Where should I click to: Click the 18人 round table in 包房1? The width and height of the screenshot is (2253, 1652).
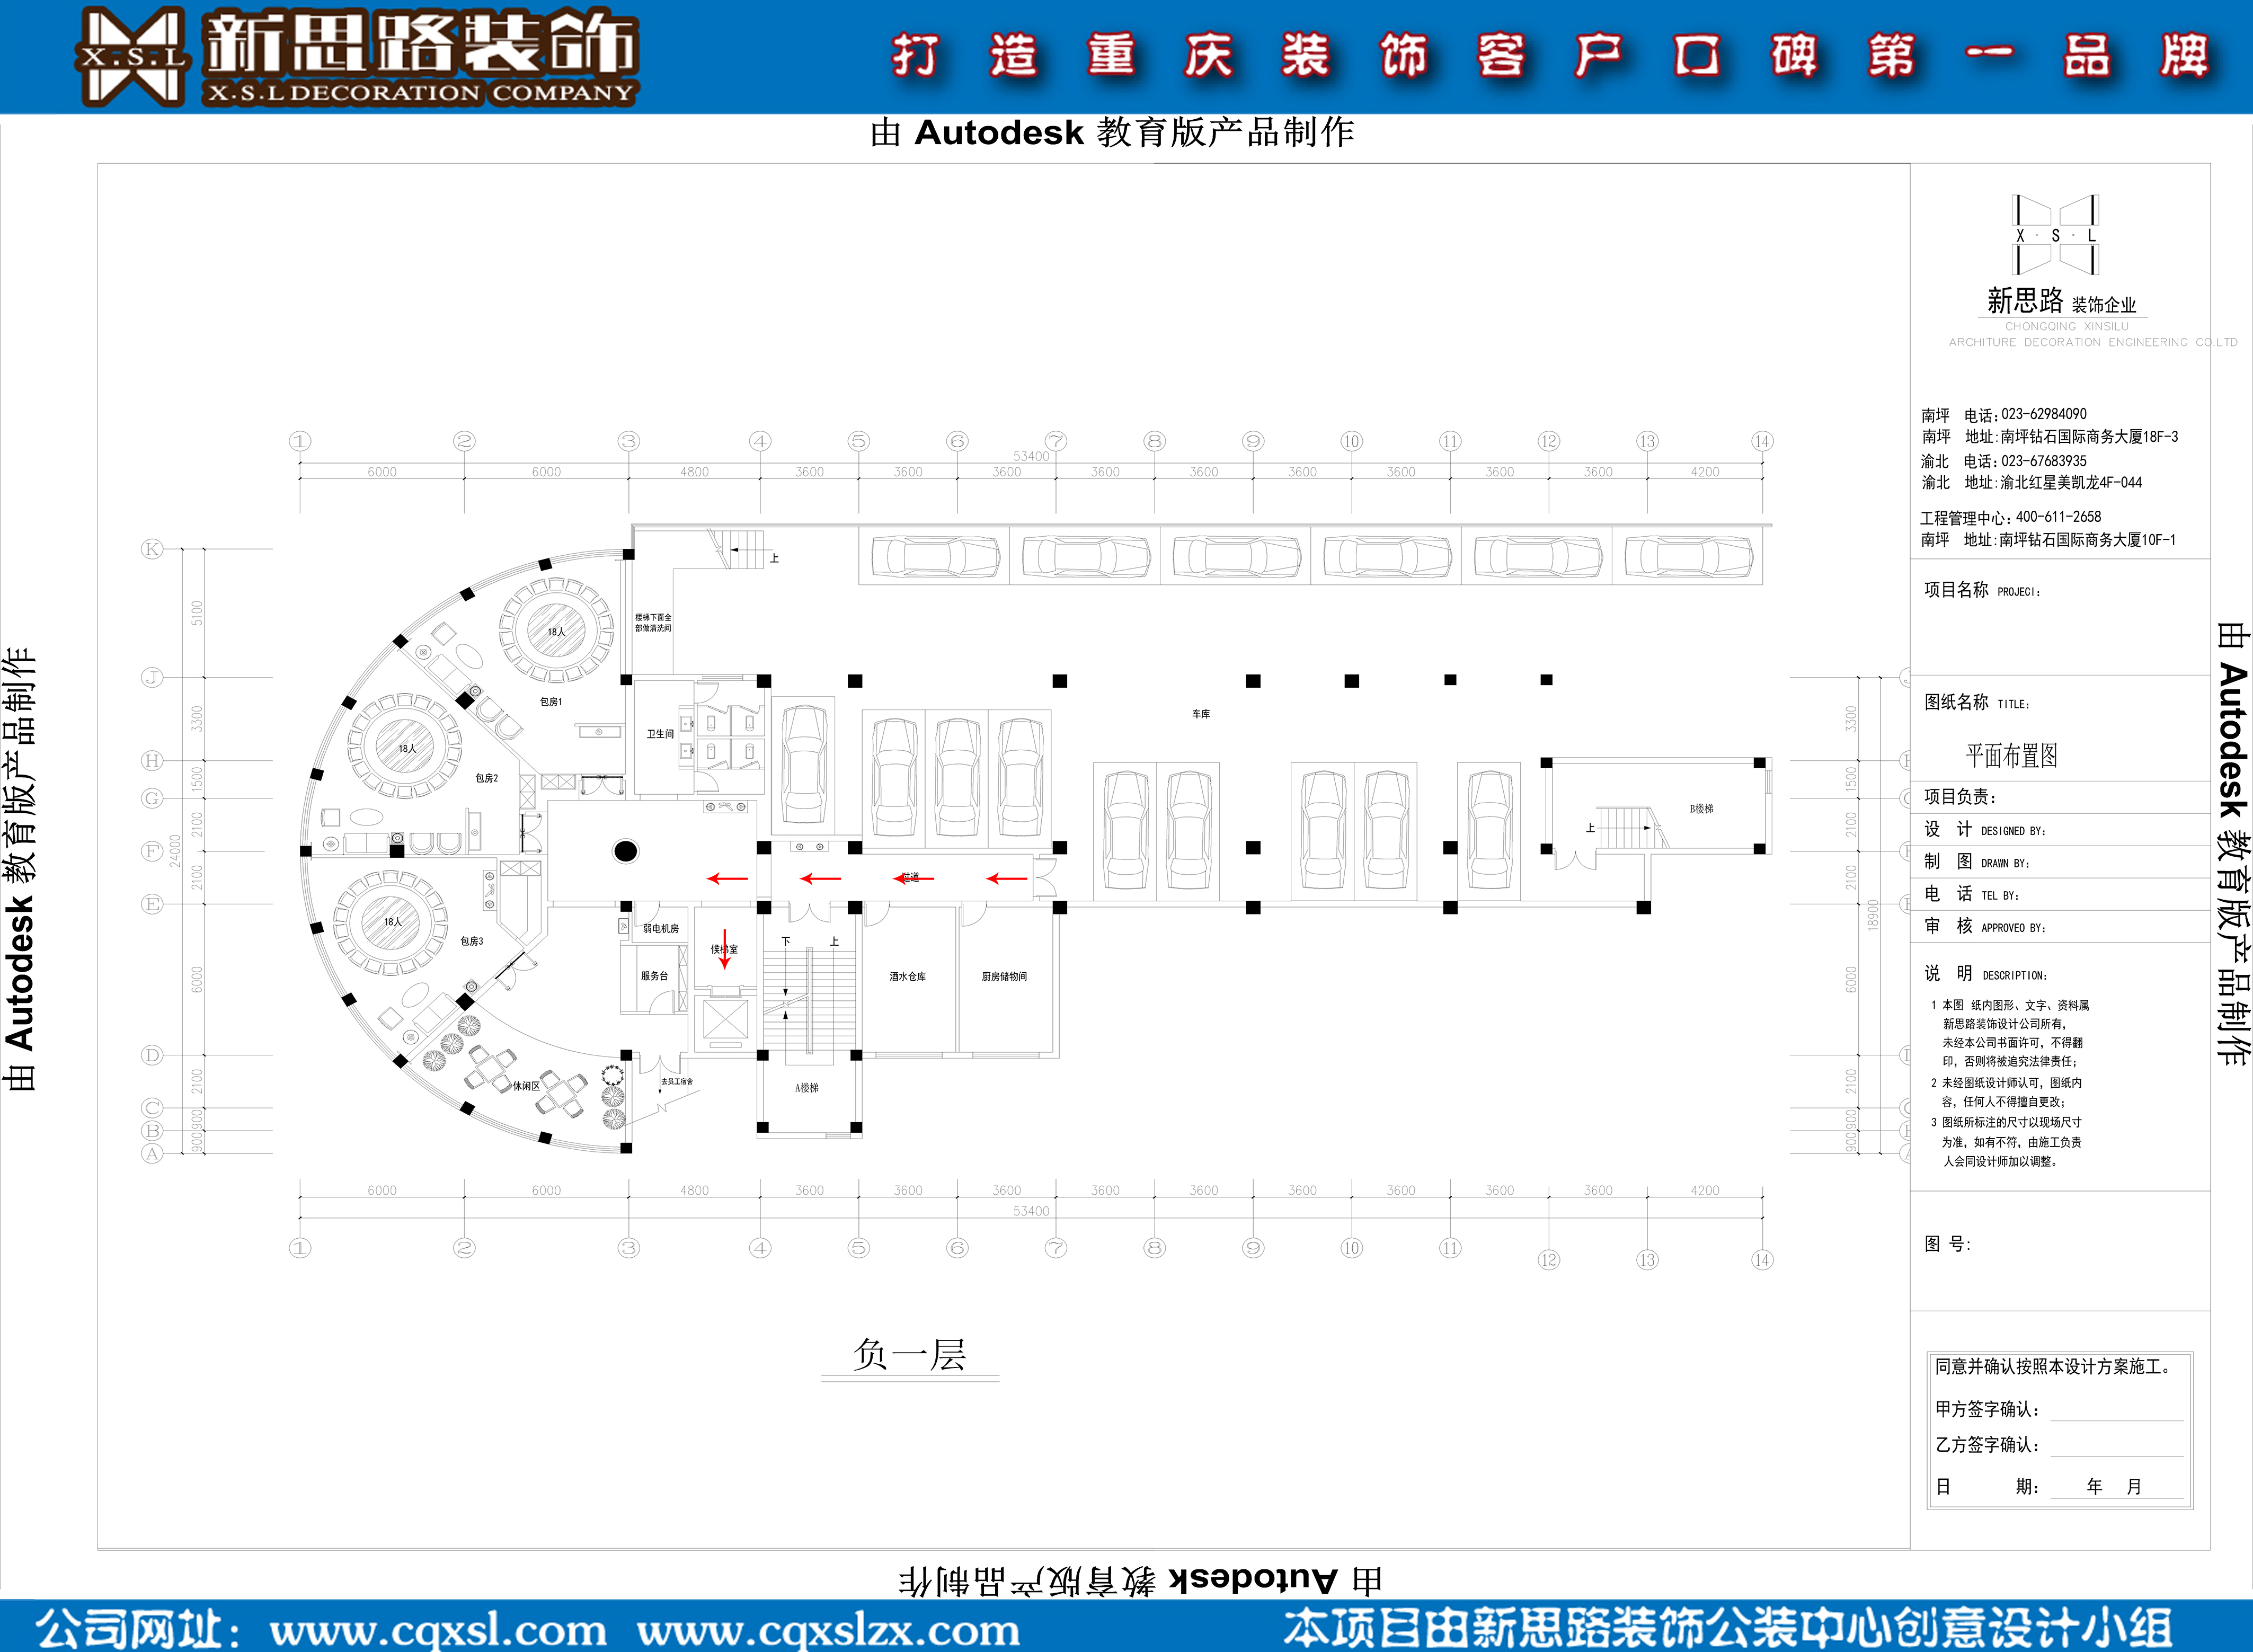pyautogui.click(x=556, y=631)
